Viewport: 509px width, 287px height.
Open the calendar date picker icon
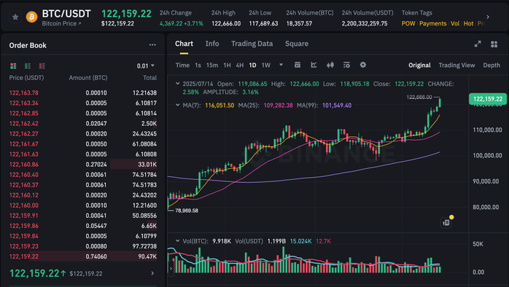[297, 65]
